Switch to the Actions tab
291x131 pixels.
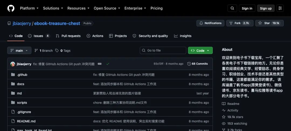(x=95, y=36)
